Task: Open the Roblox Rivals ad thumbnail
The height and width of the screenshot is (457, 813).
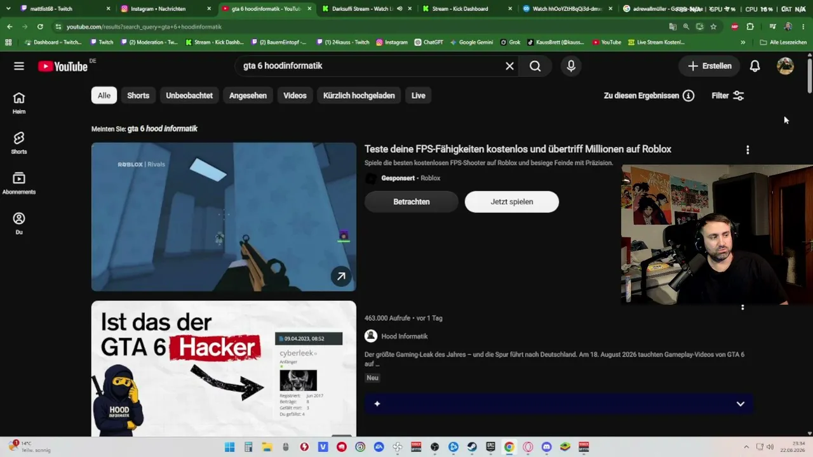Action: [224, 217]
